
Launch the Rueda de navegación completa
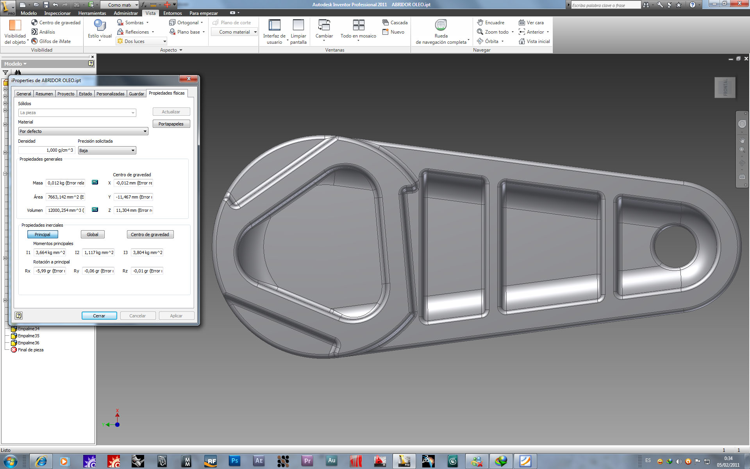(441, 31)
